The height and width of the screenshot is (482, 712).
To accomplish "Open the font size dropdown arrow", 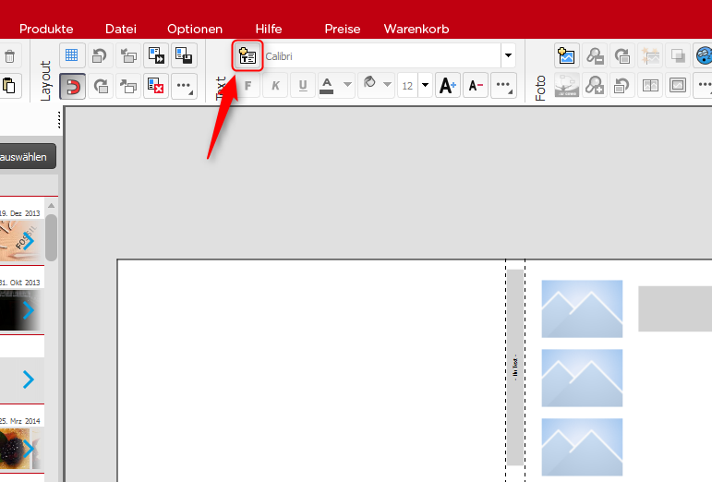I will point(425,85).
